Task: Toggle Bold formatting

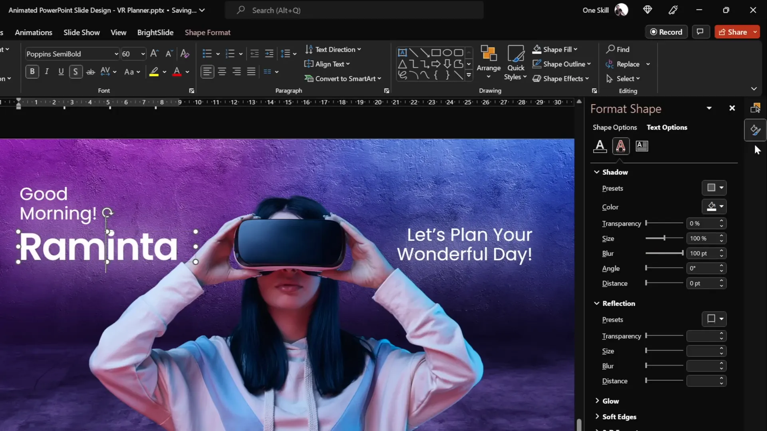Action: click(32, 72)
